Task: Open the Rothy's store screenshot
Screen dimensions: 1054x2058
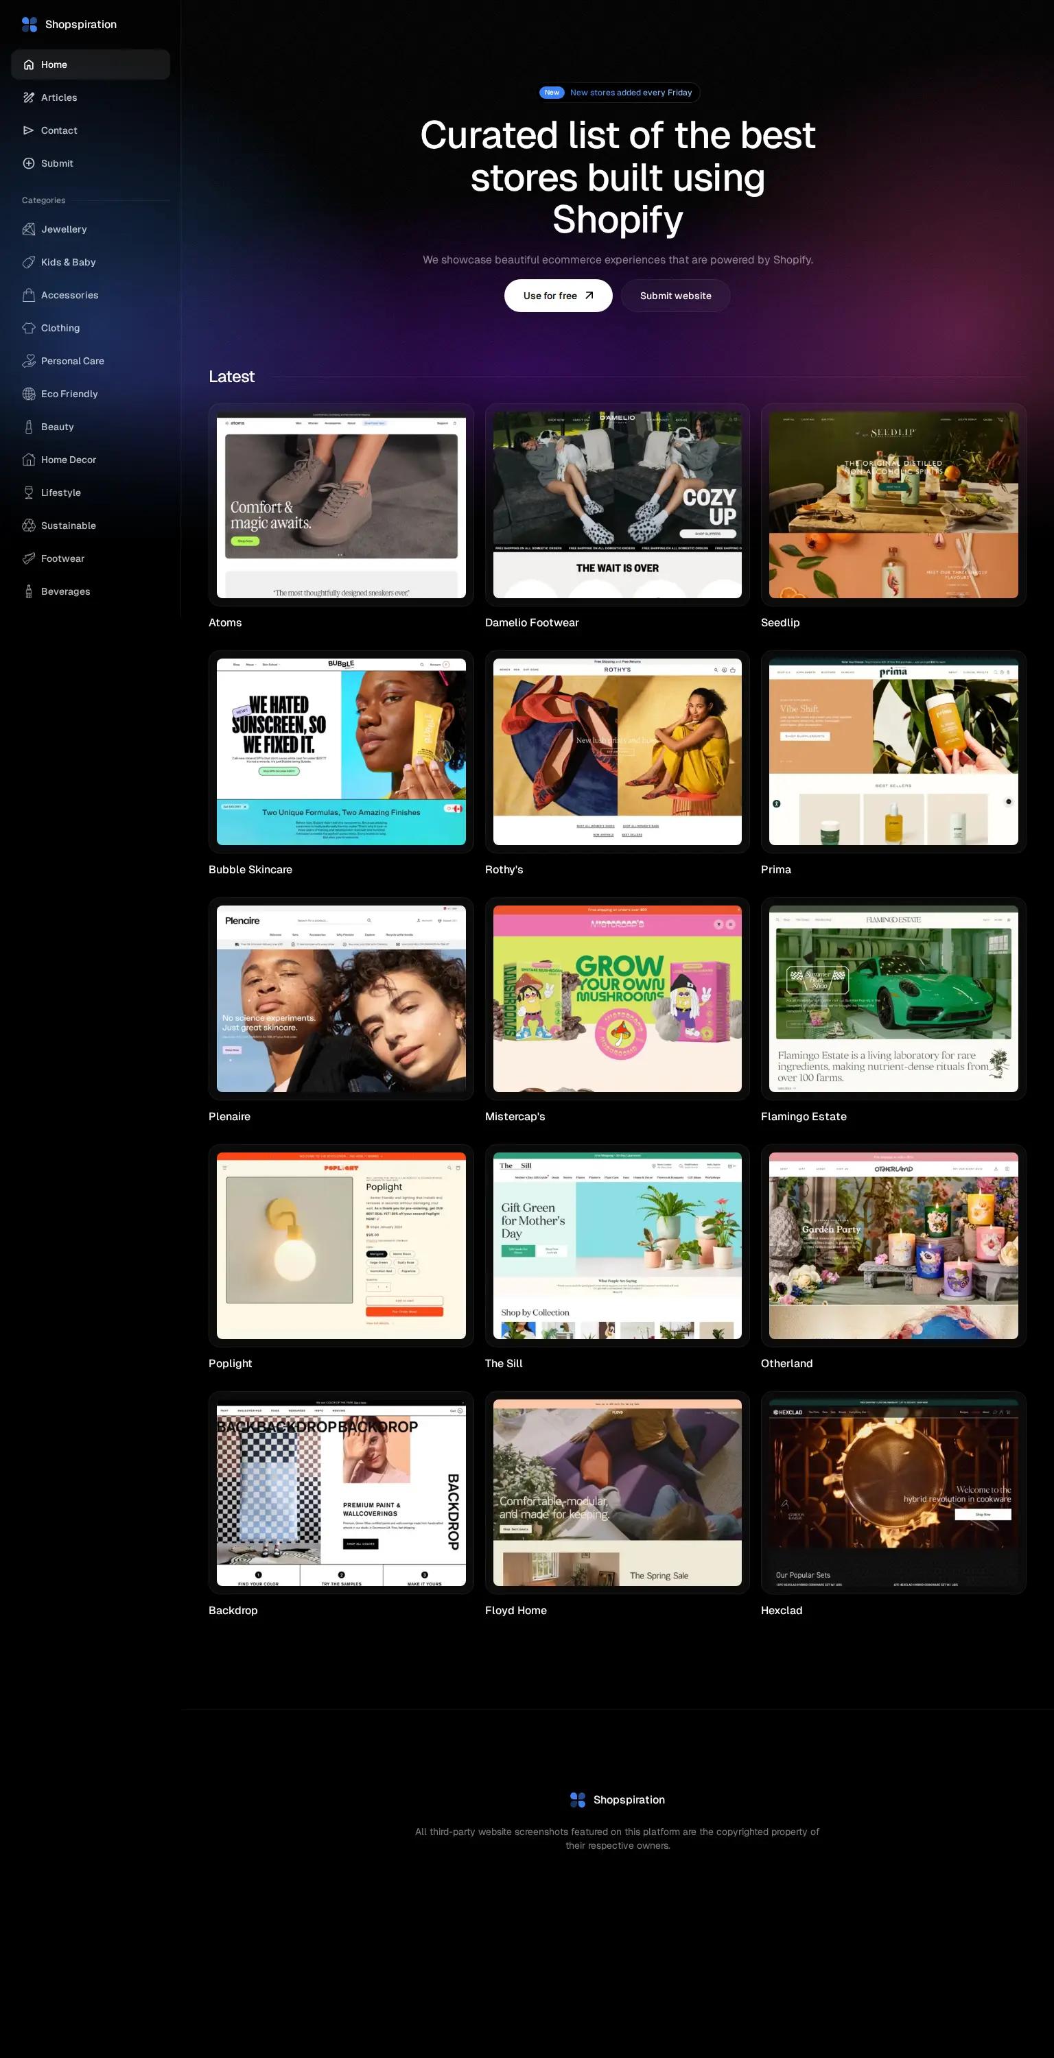Action: click(617, 752)
